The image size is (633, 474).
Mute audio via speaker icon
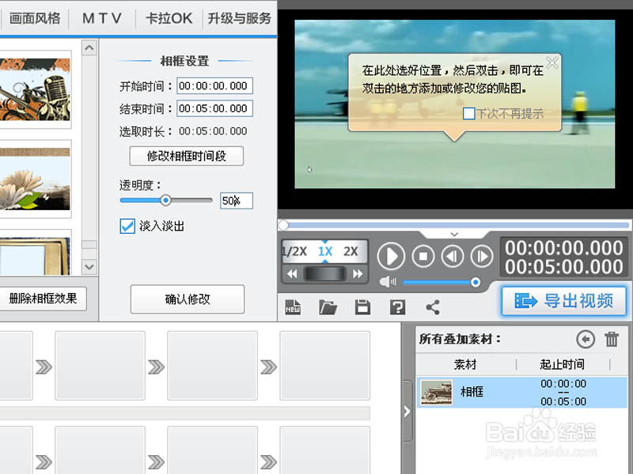tap(388, 282)
